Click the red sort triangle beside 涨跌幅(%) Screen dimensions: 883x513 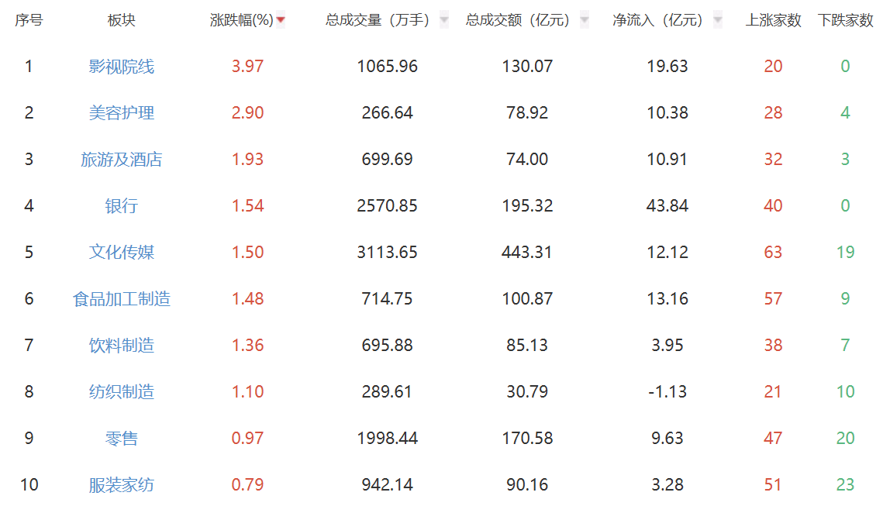tap(281, 19)
